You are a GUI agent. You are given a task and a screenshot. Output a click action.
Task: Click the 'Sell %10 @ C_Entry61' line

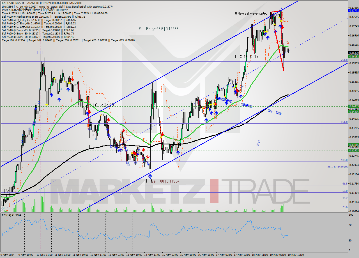coord(39,24)
